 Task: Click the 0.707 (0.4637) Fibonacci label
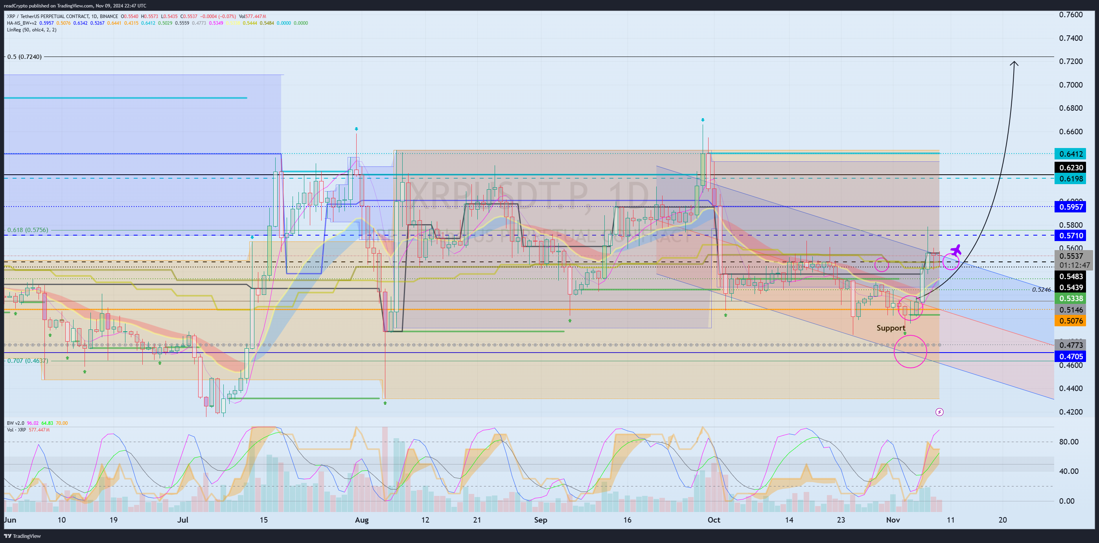27,361
